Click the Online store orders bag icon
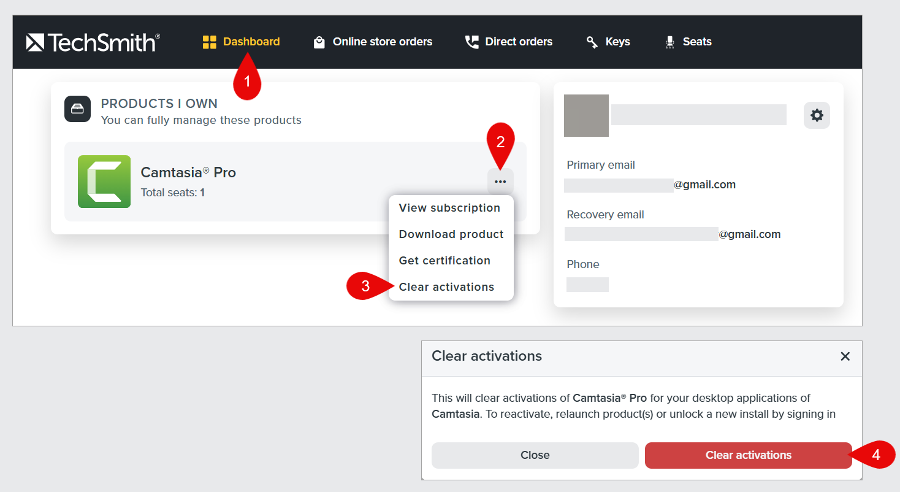 pos(319,42)
